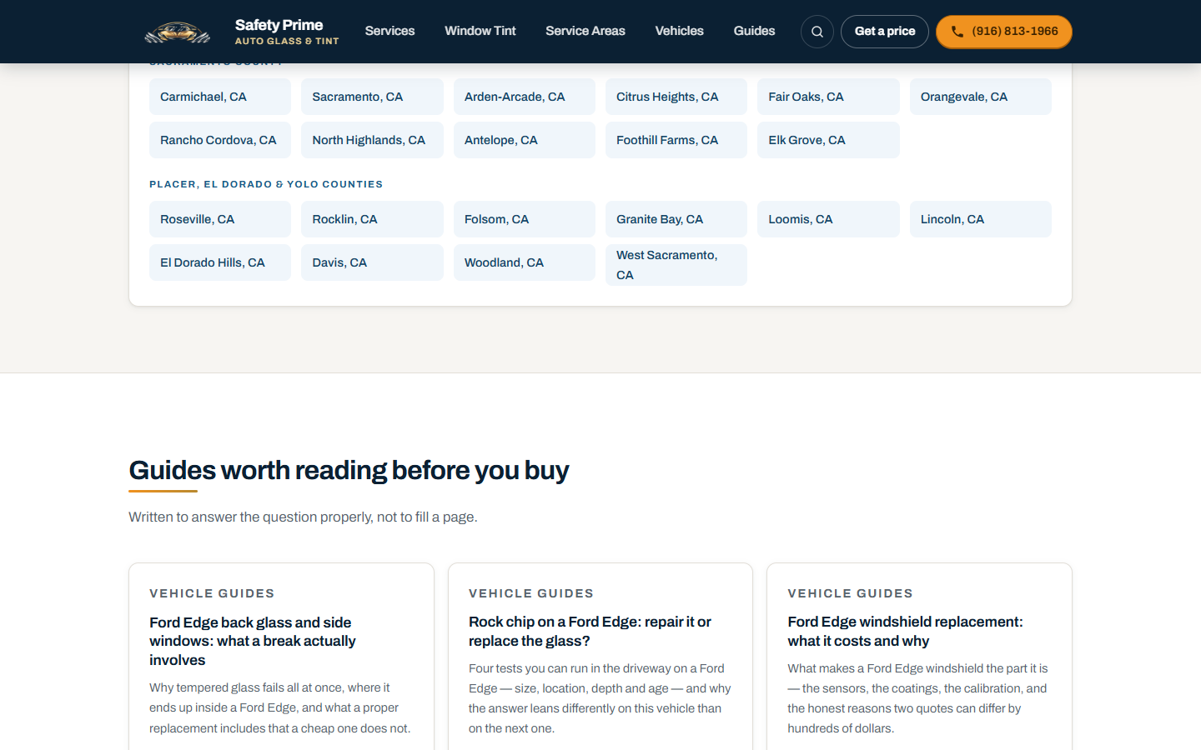This screenshot has height=750, width=1201.
Task: Choose El Dorado Hills, CA
Action: pos(220,262)
